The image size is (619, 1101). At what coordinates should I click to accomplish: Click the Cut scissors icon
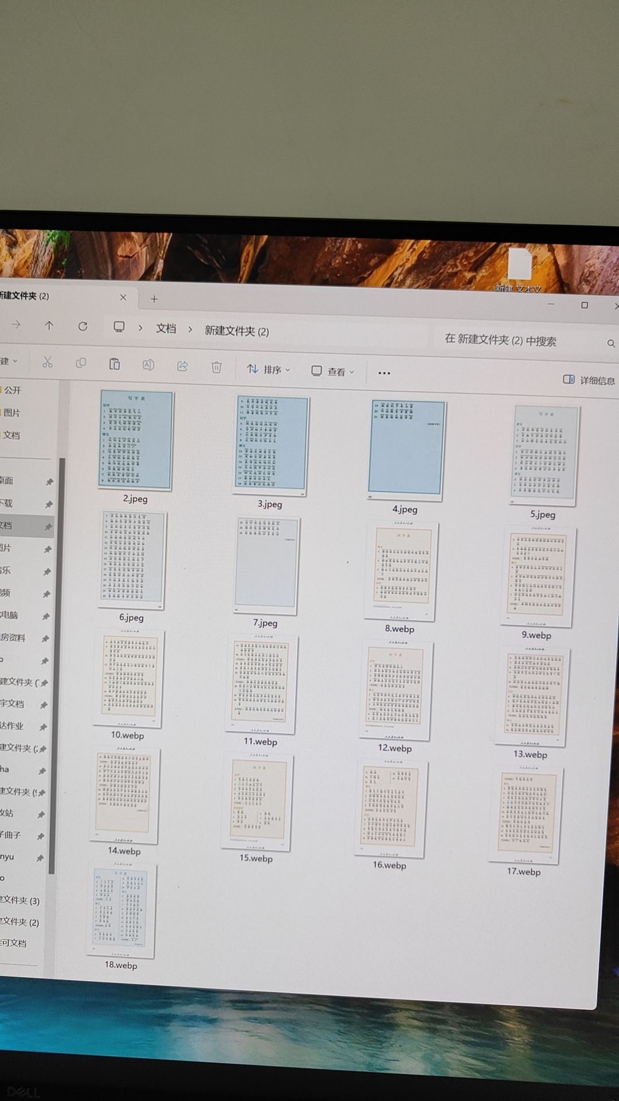tap(48, 362)
